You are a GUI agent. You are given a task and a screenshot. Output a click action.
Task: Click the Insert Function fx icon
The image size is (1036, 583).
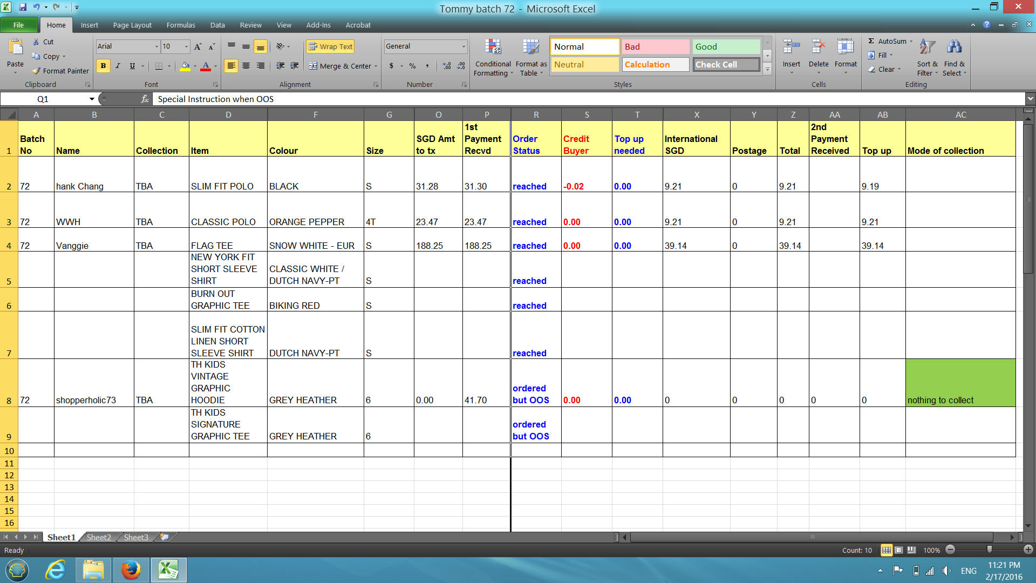click(145, 99)
